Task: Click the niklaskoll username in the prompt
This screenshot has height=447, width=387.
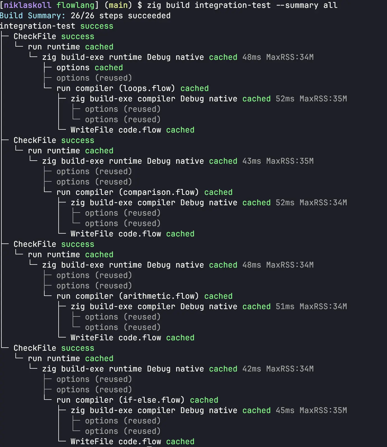Action: click(27, 5)
